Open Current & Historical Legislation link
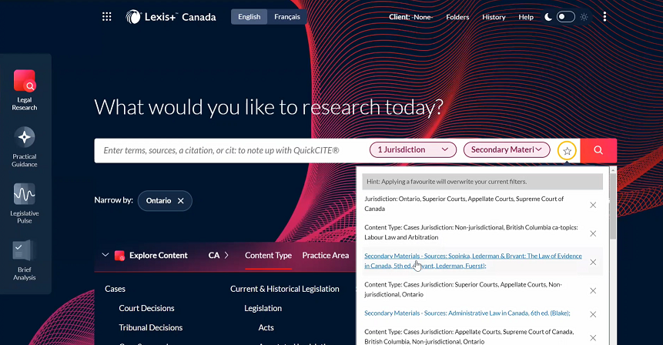 pyautogui.click(x=285, y=290)
